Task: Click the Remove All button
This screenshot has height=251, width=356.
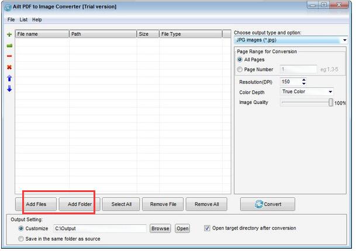Action: [x=206, y=204]
